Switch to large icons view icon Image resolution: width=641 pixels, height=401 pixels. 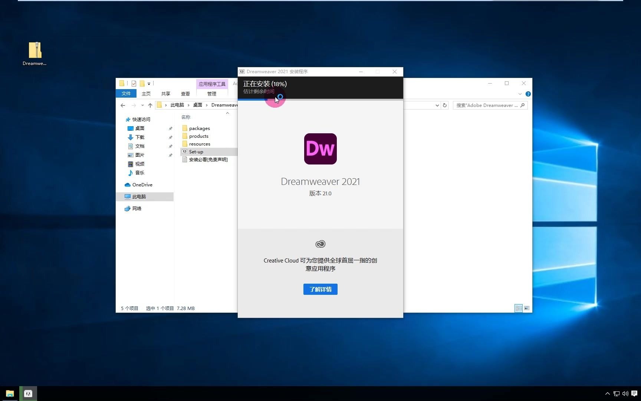527,308
